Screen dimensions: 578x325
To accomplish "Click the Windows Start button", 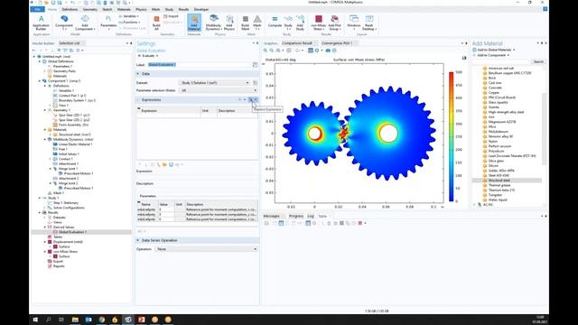I will (35, 320).
